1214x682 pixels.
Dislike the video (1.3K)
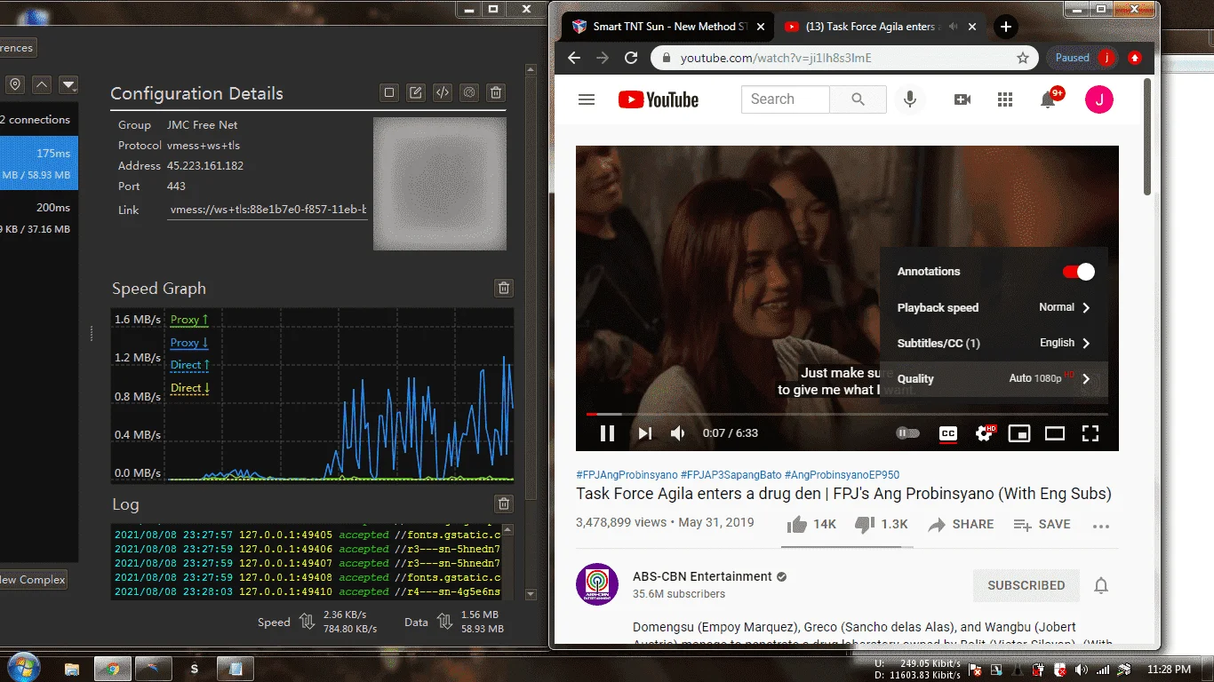(881, 525)
